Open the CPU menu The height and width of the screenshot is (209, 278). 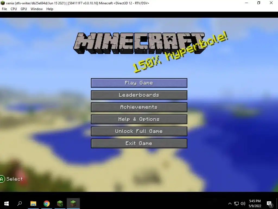point(14,9)
